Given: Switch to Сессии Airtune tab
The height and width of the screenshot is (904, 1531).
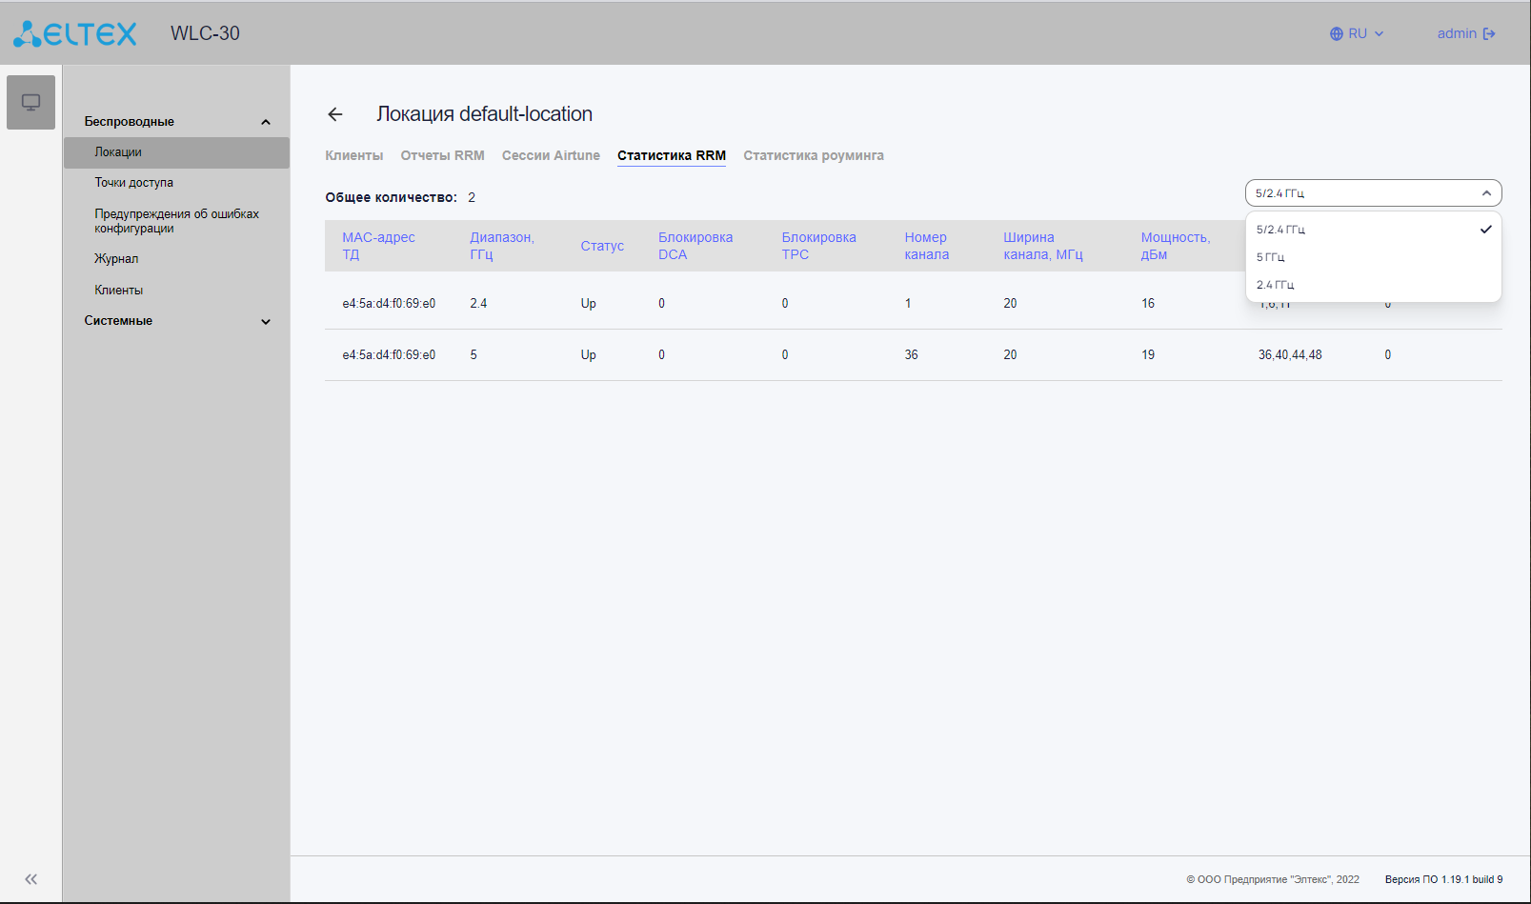Looking at the screenshot, I should pyautogui.click(x=551, y=155).
